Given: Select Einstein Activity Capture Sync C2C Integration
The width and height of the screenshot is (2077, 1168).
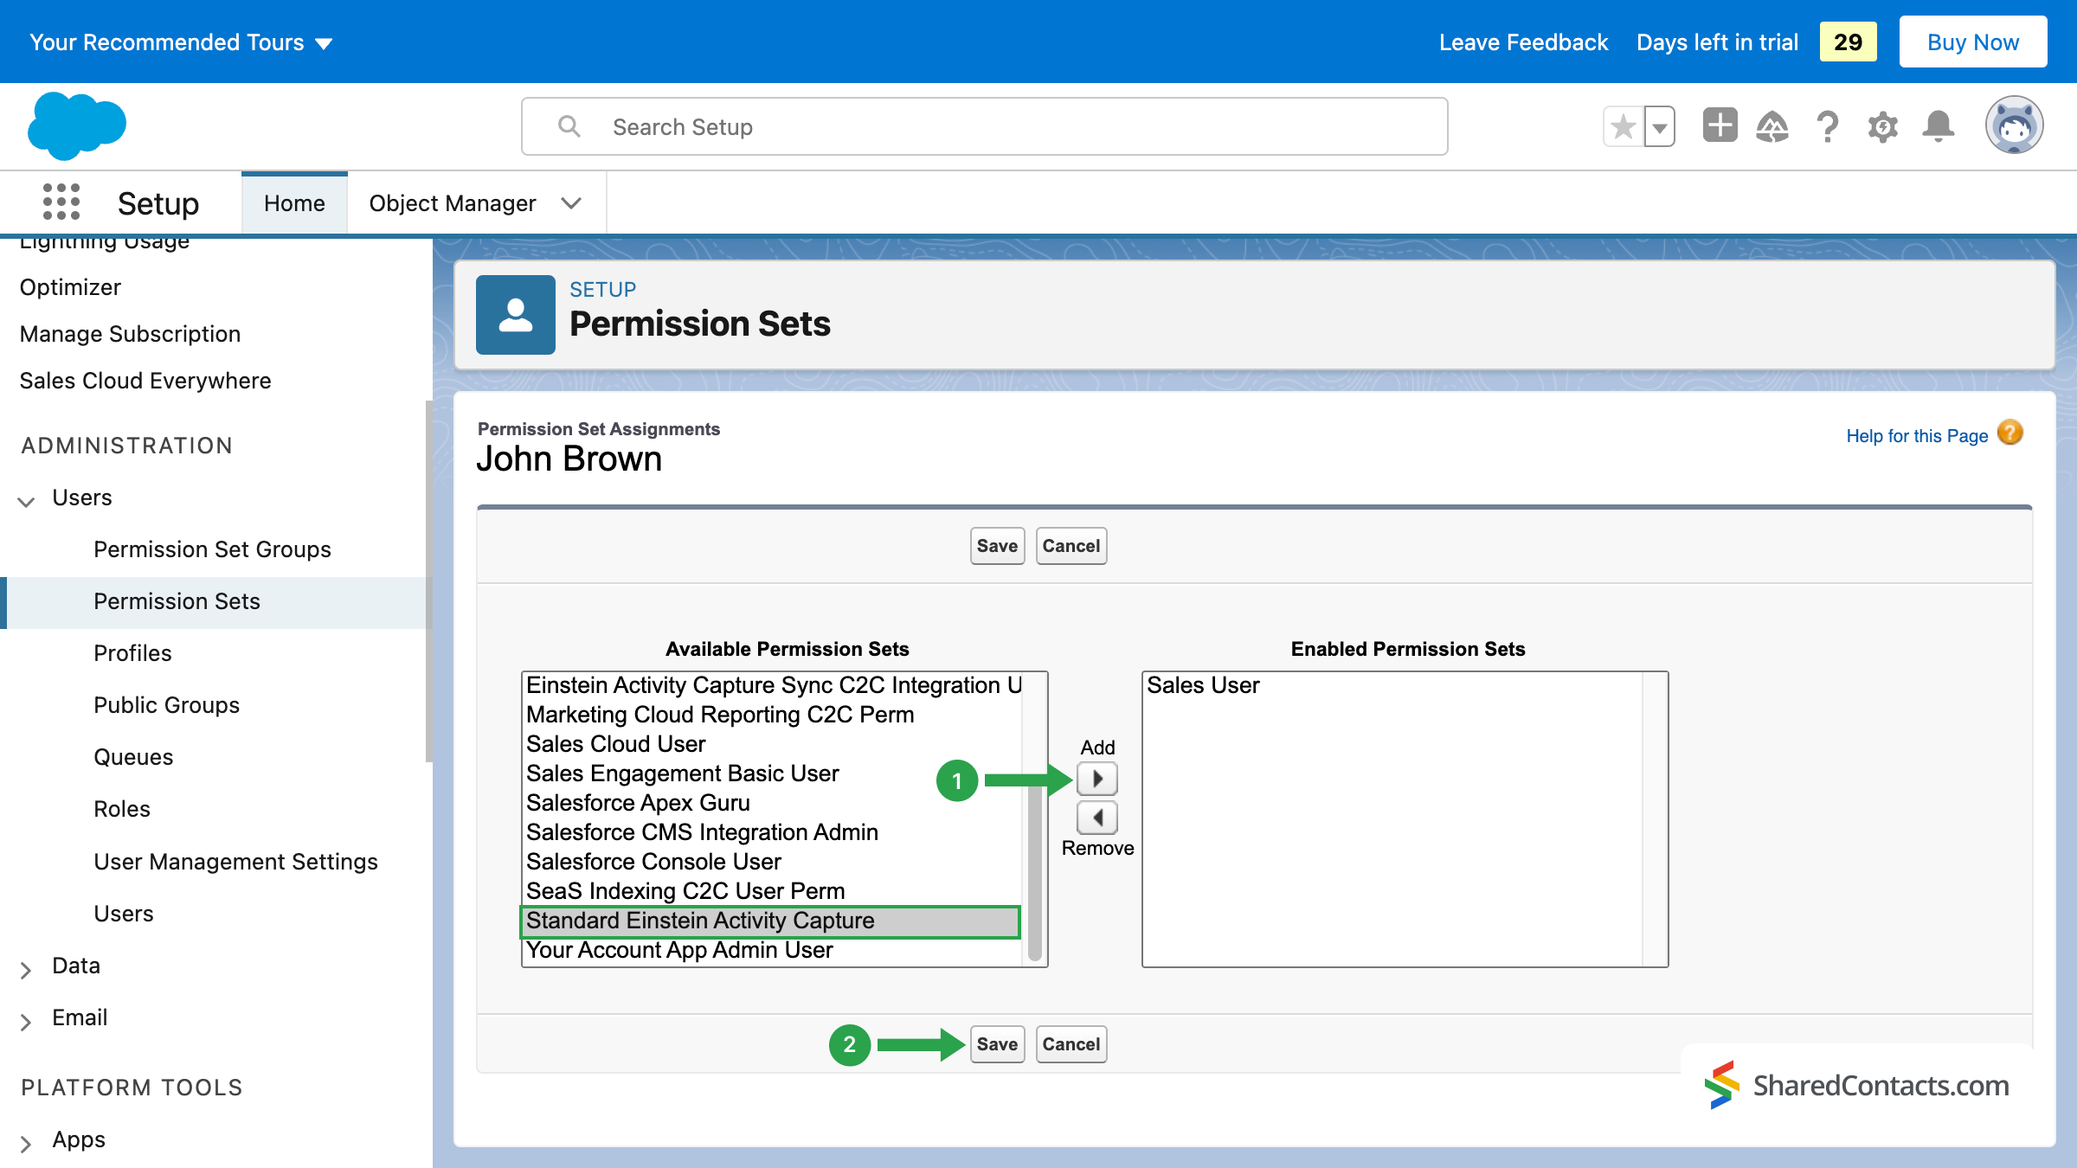Looking at the screenshot, I should tap(773, 685).
